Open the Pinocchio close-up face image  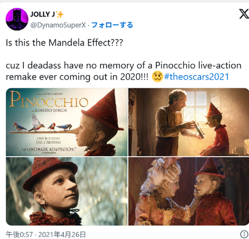point(66,191)
